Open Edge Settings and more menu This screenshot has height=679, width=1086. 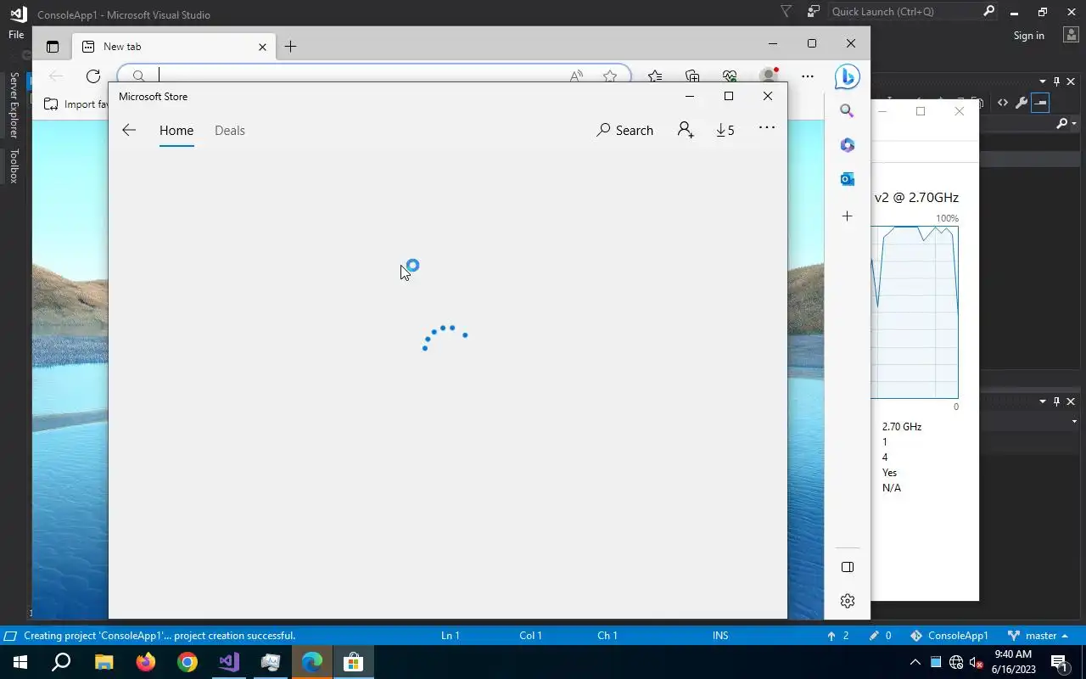click(808, 76)
